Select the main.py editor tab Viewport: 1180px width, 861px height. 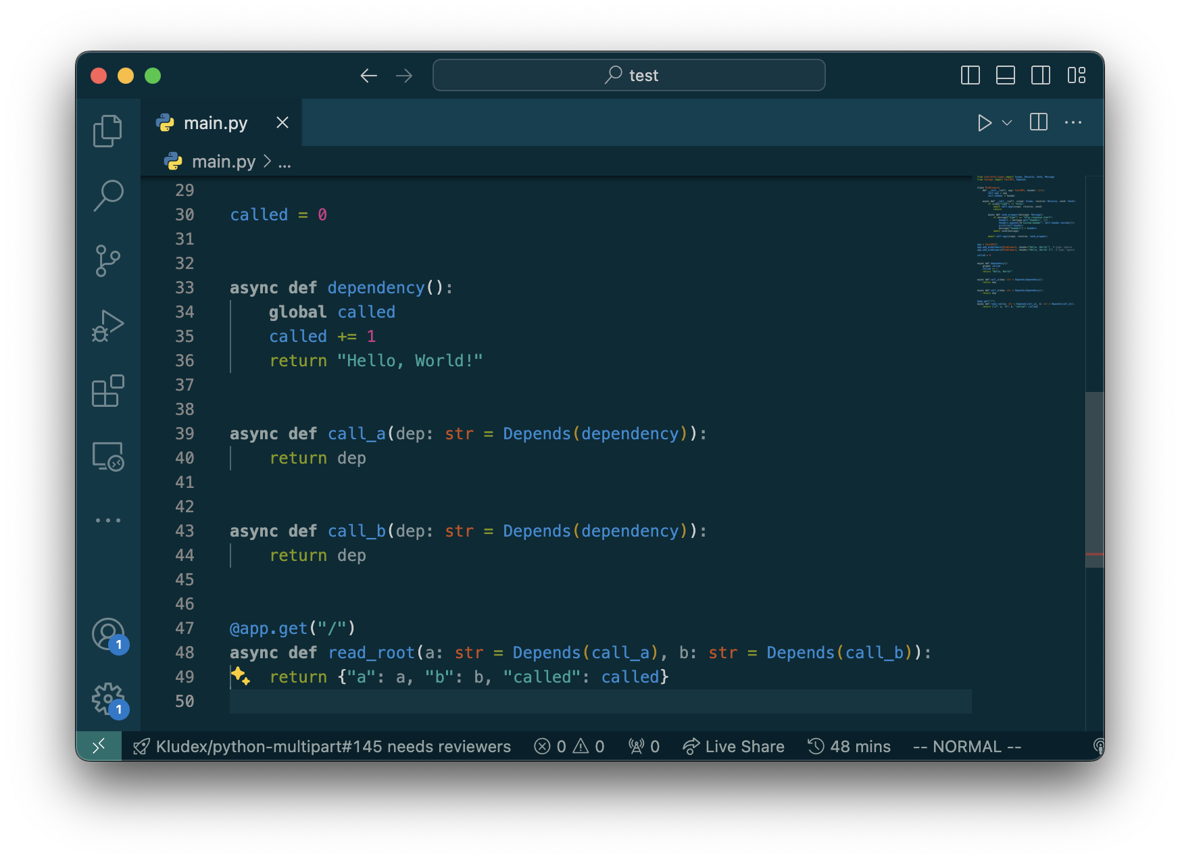coord(215,123)
